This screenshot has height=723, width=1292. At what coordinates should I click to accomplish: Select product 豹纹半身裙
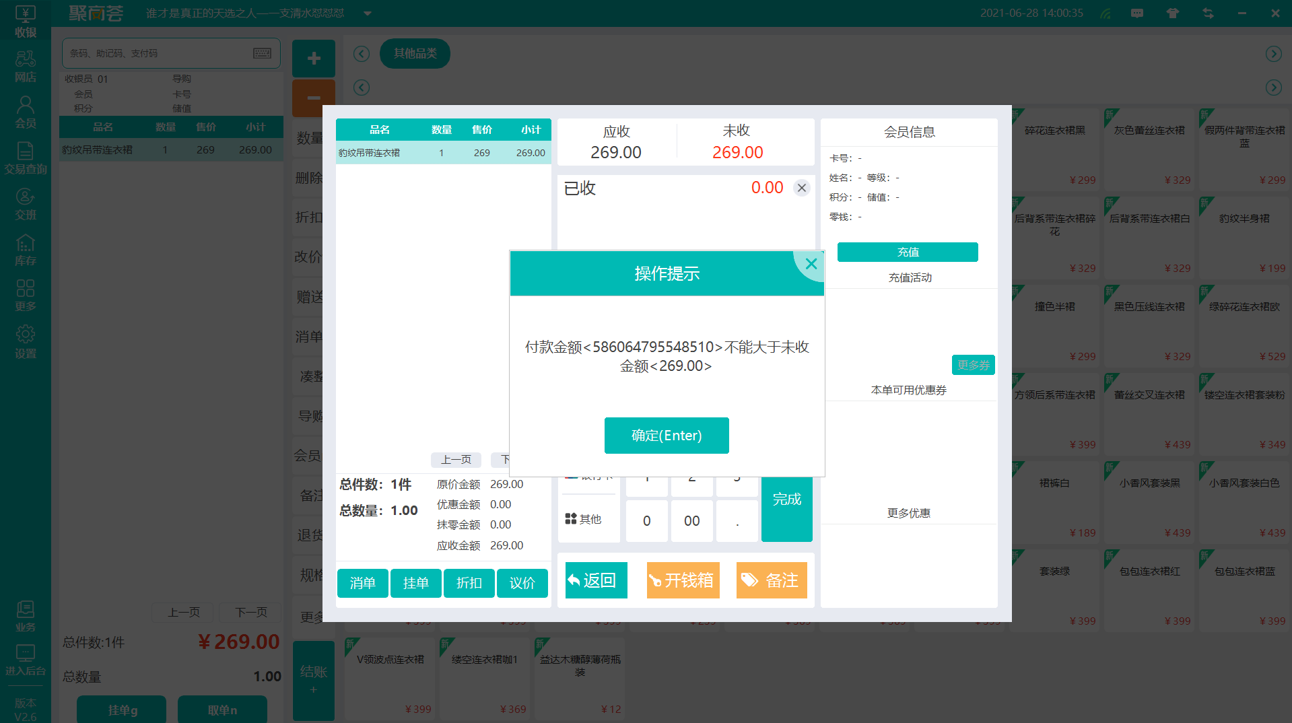click(x=1244, y=236)
